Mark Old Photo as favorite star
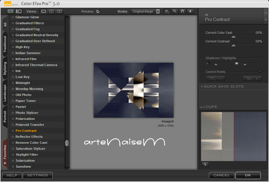The height and width of the screenshot is (182, 269). point(13,95)
